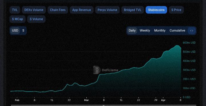Disable the active Stablecoins metric
Image resolution: width=206 pixels, height=106 pixels.
click(x=156, y=10)
